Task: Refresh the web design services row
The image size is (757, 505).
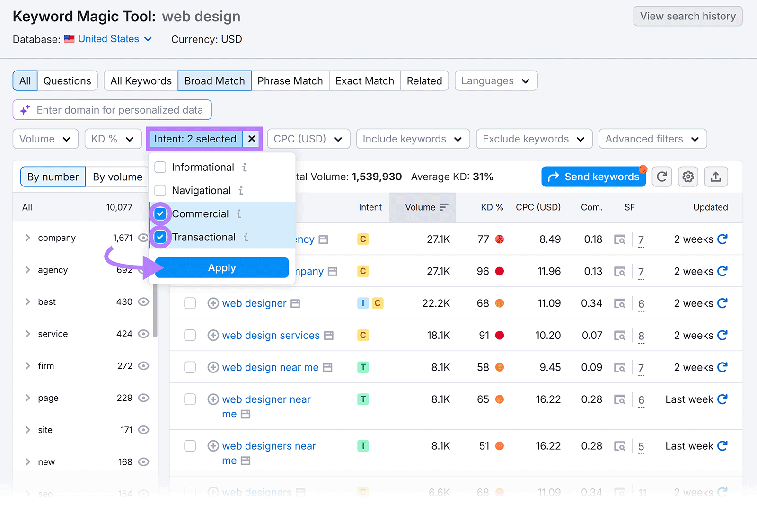Action: point(722,335)
